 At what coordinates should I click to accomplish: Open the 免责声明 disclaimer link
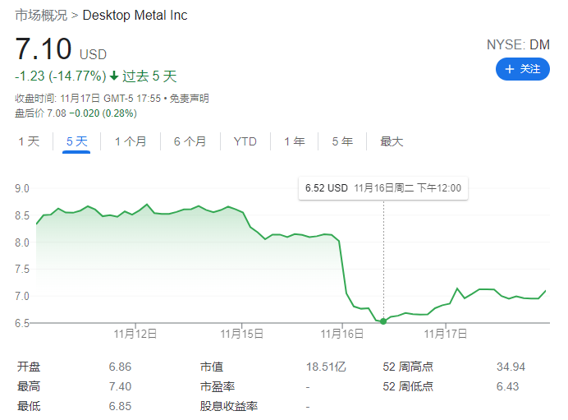(189, 99)
